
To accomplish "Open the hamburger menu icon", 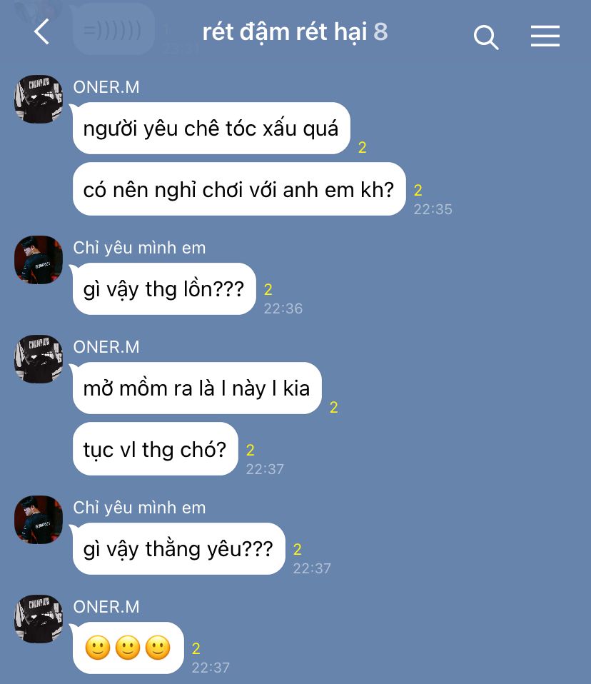I will point(545,36).
